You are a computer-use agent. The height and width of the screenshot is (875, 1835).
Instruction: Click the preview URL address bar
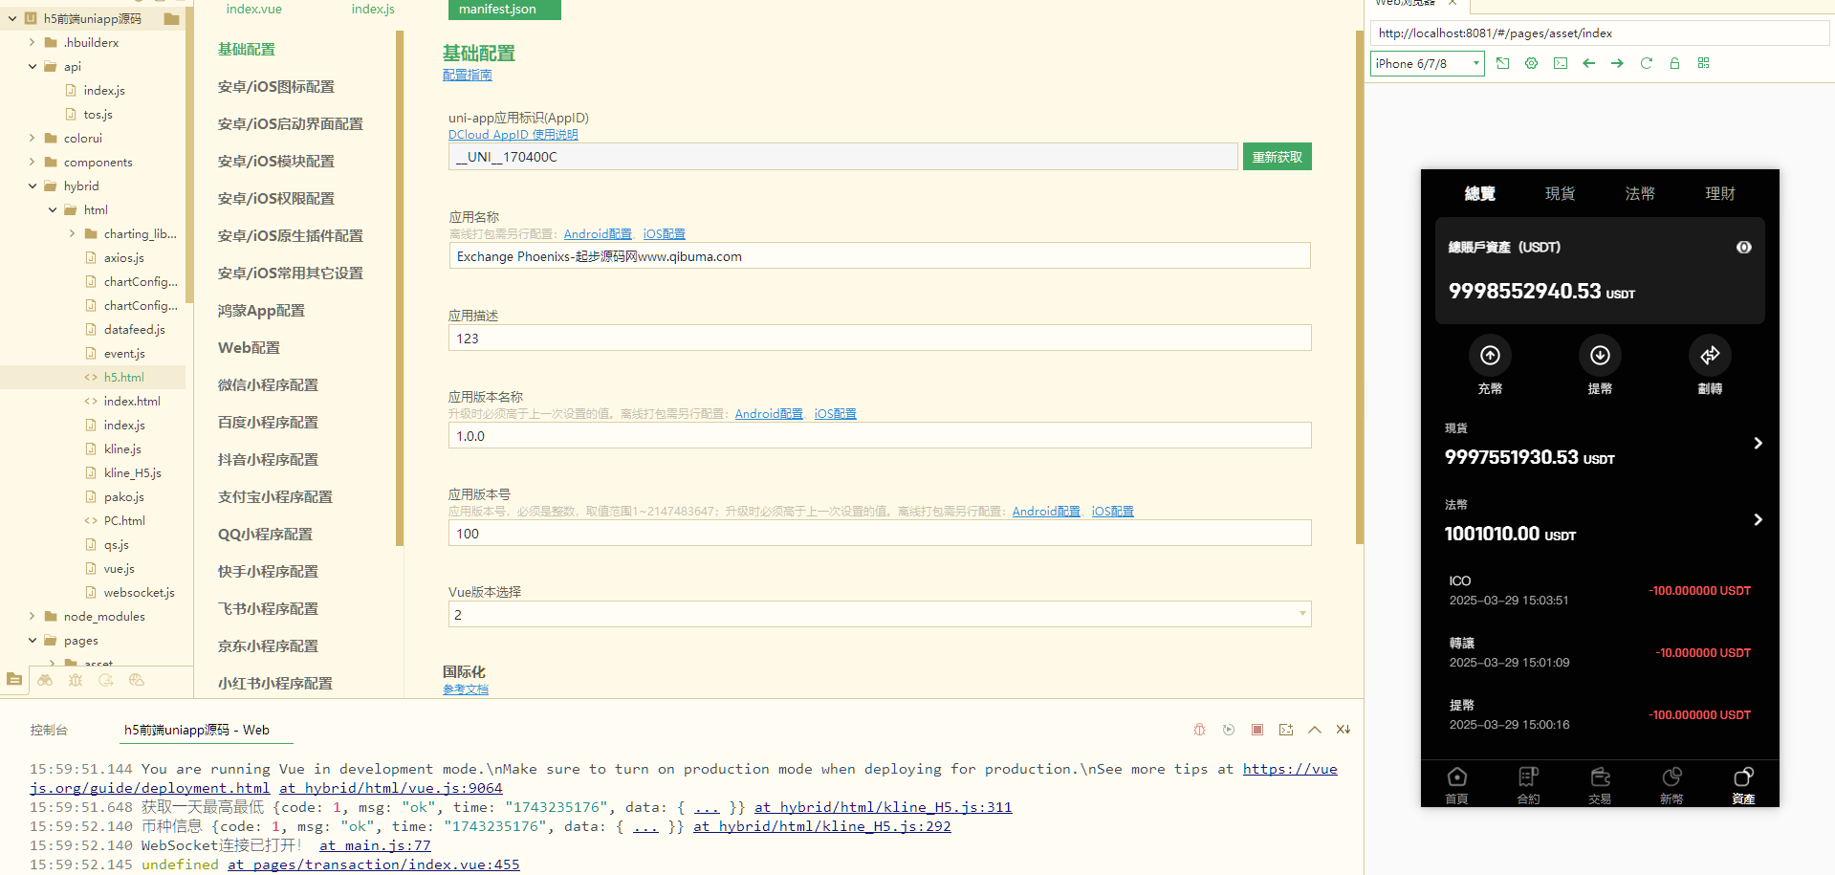click(x=1600, y=33)
